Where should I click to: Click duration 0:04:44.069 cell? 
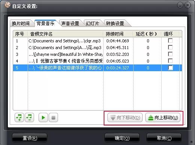click(x=118, y=41)
